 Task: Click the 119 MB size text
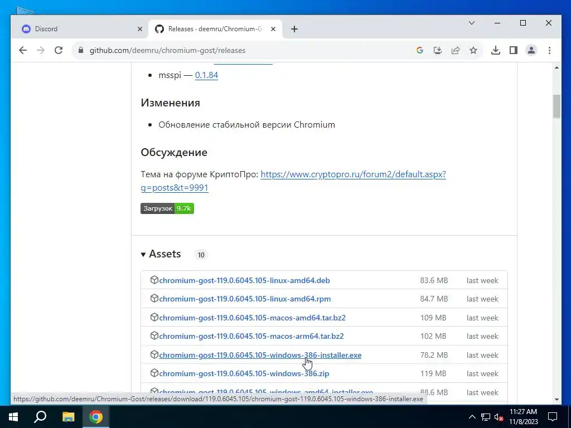click(433, 373)
